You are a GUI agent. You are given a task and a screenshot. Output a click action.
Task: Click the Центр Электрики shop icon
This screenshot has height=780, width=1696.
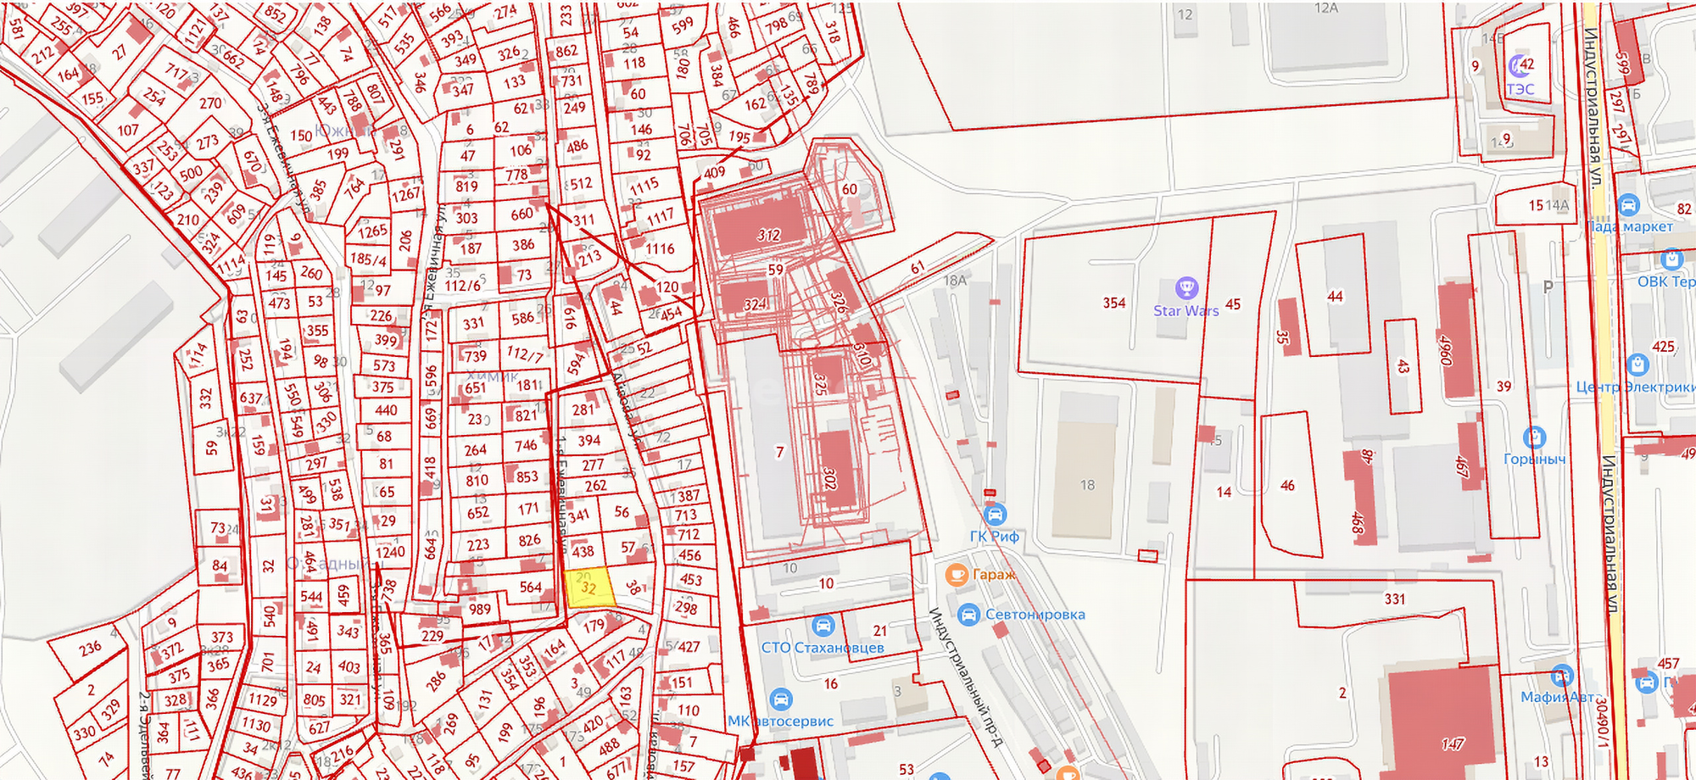pyautogui.click(x=1637, y=365)
